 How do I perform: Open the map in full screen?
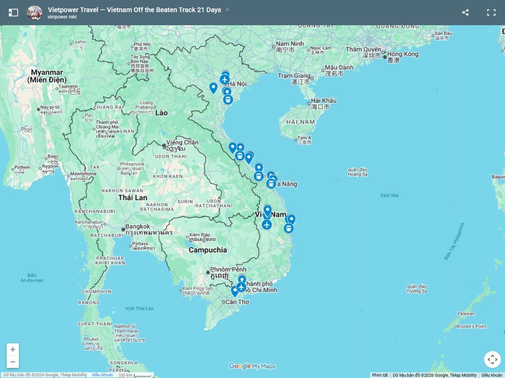click(491, 13)
